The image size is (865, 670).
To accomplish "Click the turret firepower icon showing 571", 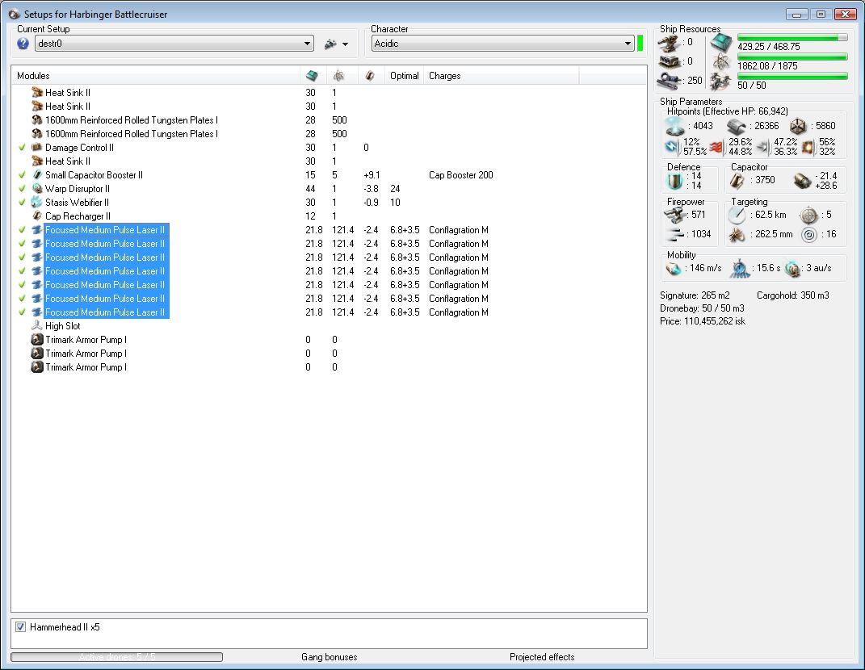I will [675, 215].
